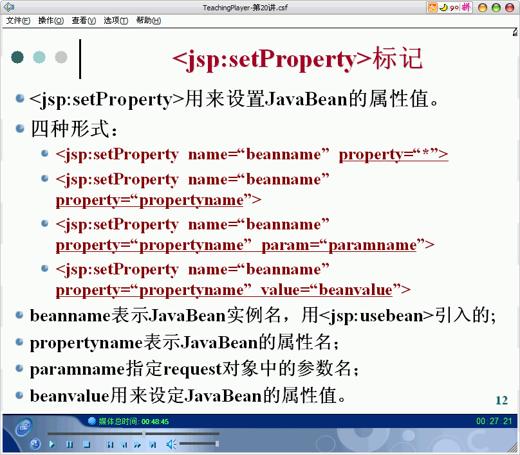Click the play button

click(x=51, y=445)
